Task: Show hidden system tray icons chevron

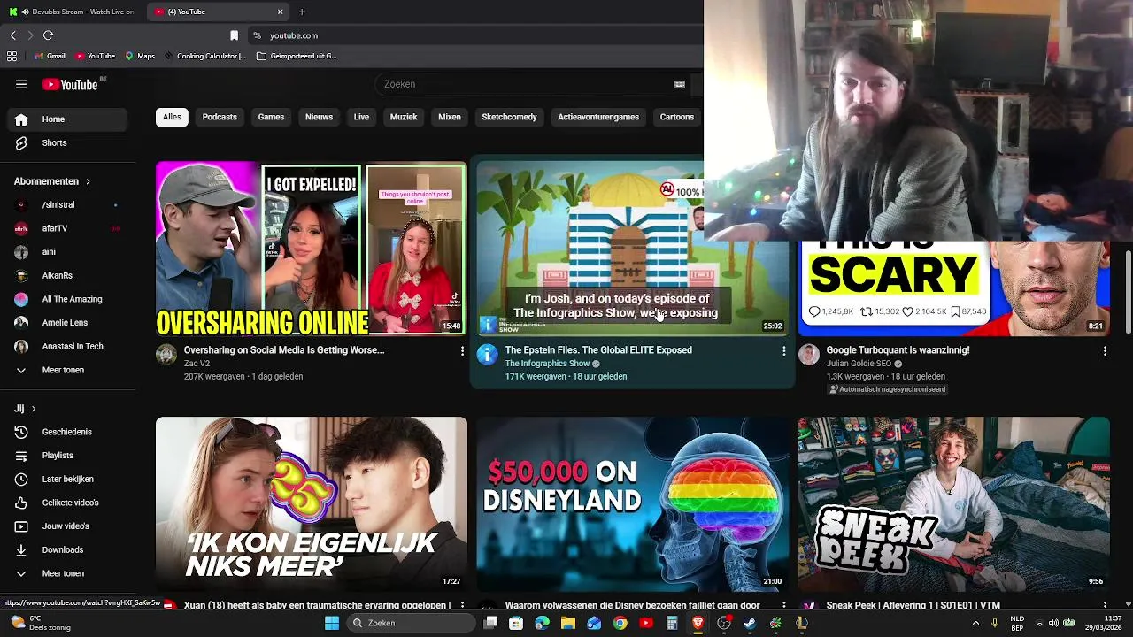Action: click(976, 623)
